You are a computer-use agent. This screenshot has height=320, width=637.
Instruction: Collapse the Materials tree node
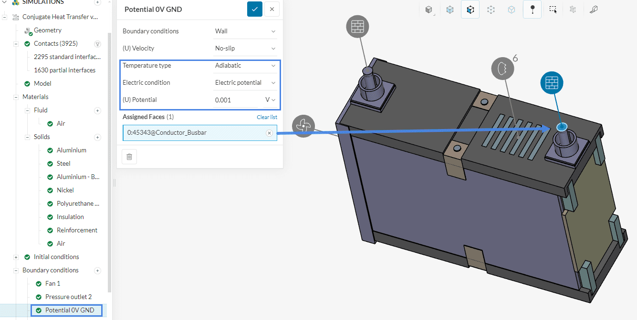point(16,97)
